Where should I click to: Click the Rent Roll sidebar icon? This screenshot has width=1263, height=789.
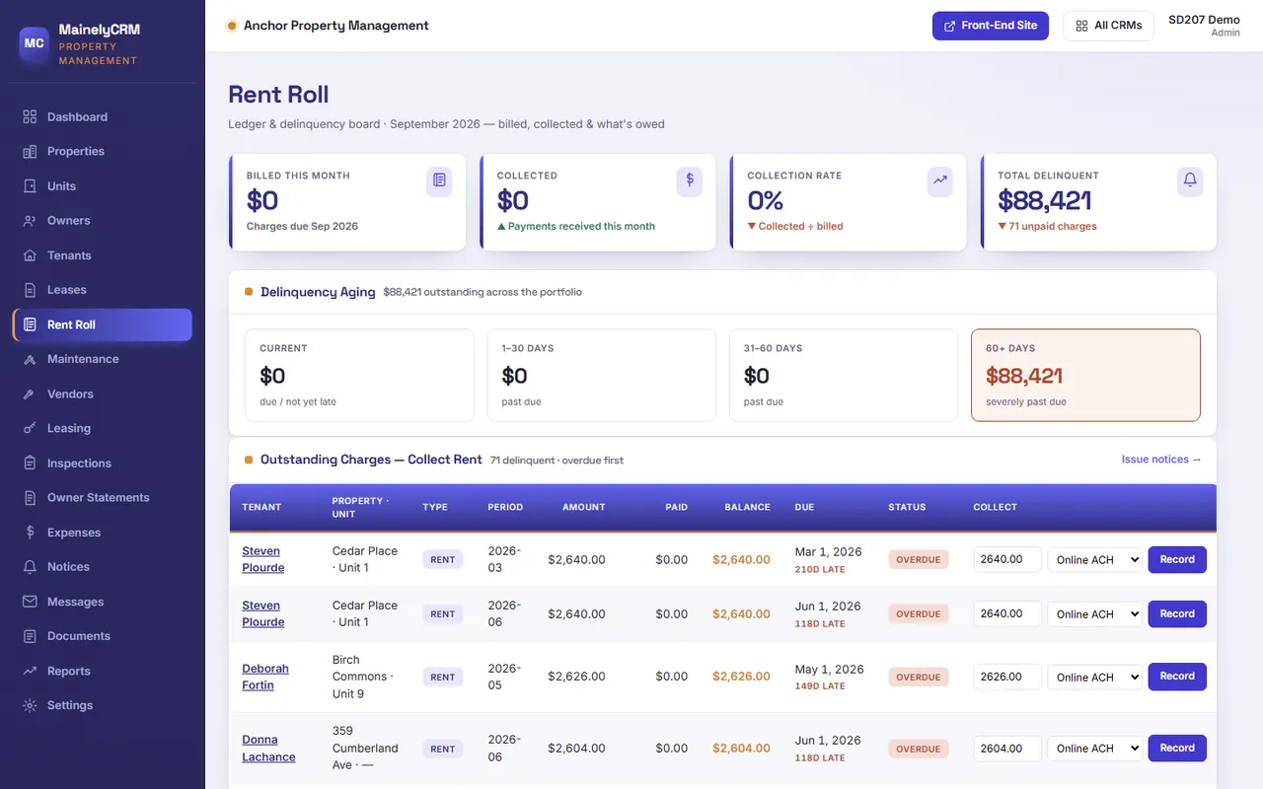pyautogui.click(x=30, y=324)
